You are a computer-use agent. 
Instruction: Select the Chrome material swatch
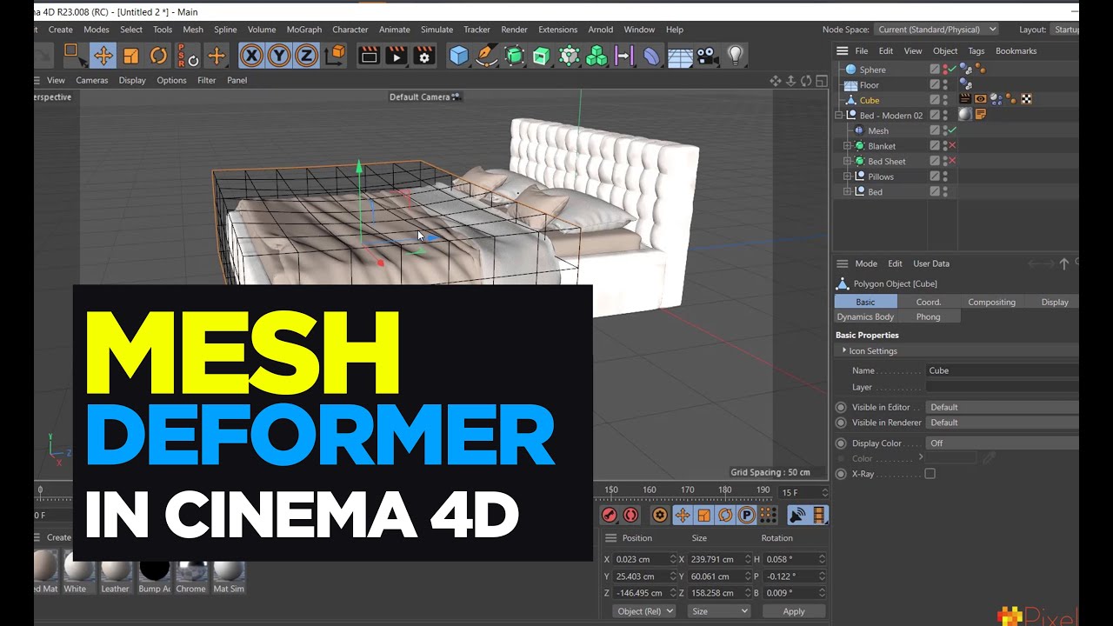[x=191, y=568]
